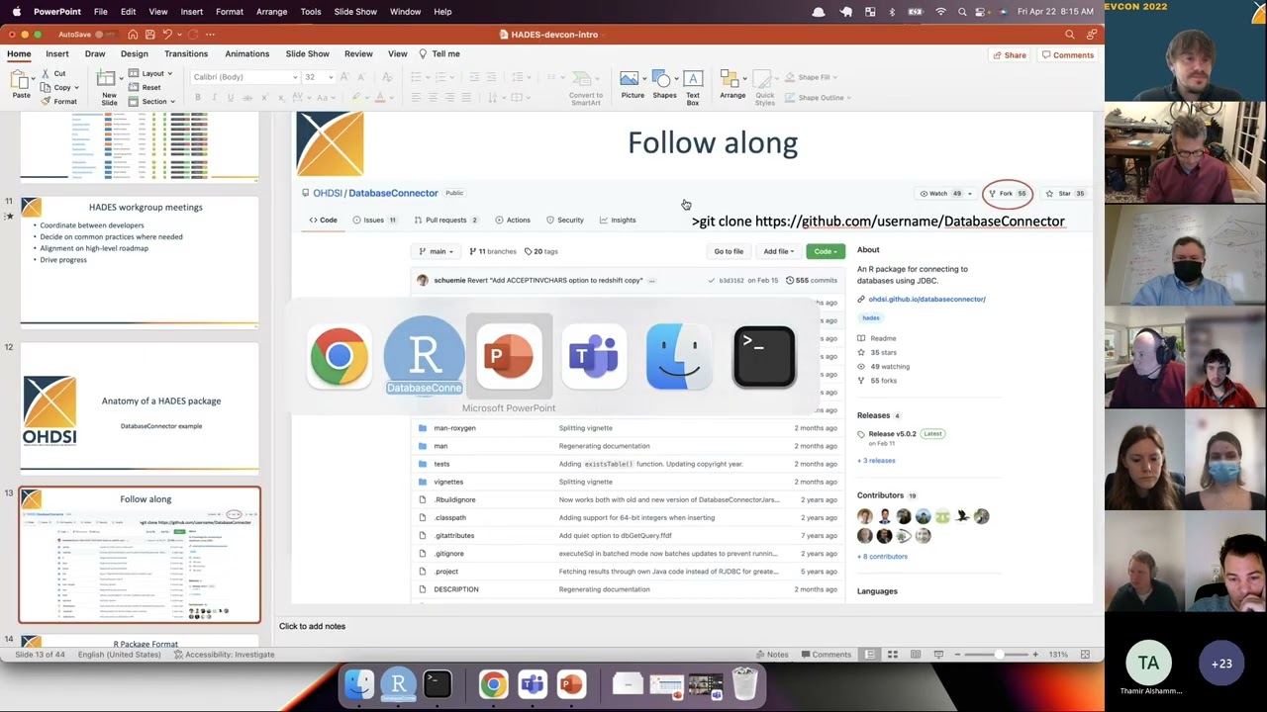The height and width of the screenshot is (712, 1267).
Task: Click the Paste clipboard icon
Action: pos(21,80)
